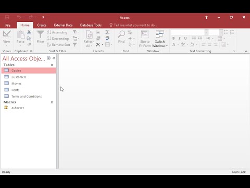Open the External Data tab
Viewport: 250px width, 188px height.
point(63,25)
